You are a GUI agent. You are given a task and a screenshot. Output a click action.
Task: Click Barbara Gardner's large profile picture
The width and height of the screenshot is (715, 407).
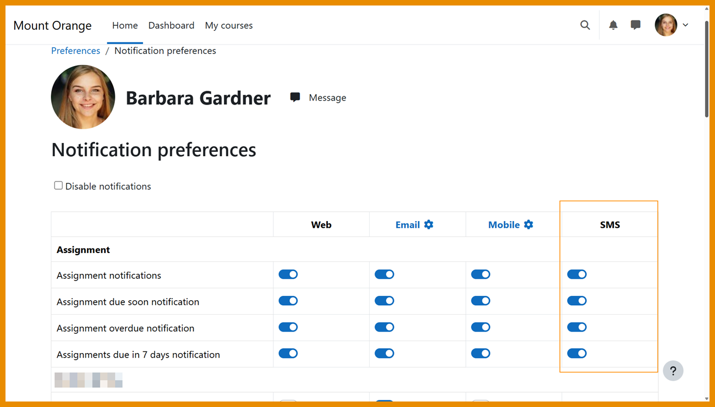(x=83, y=97)
